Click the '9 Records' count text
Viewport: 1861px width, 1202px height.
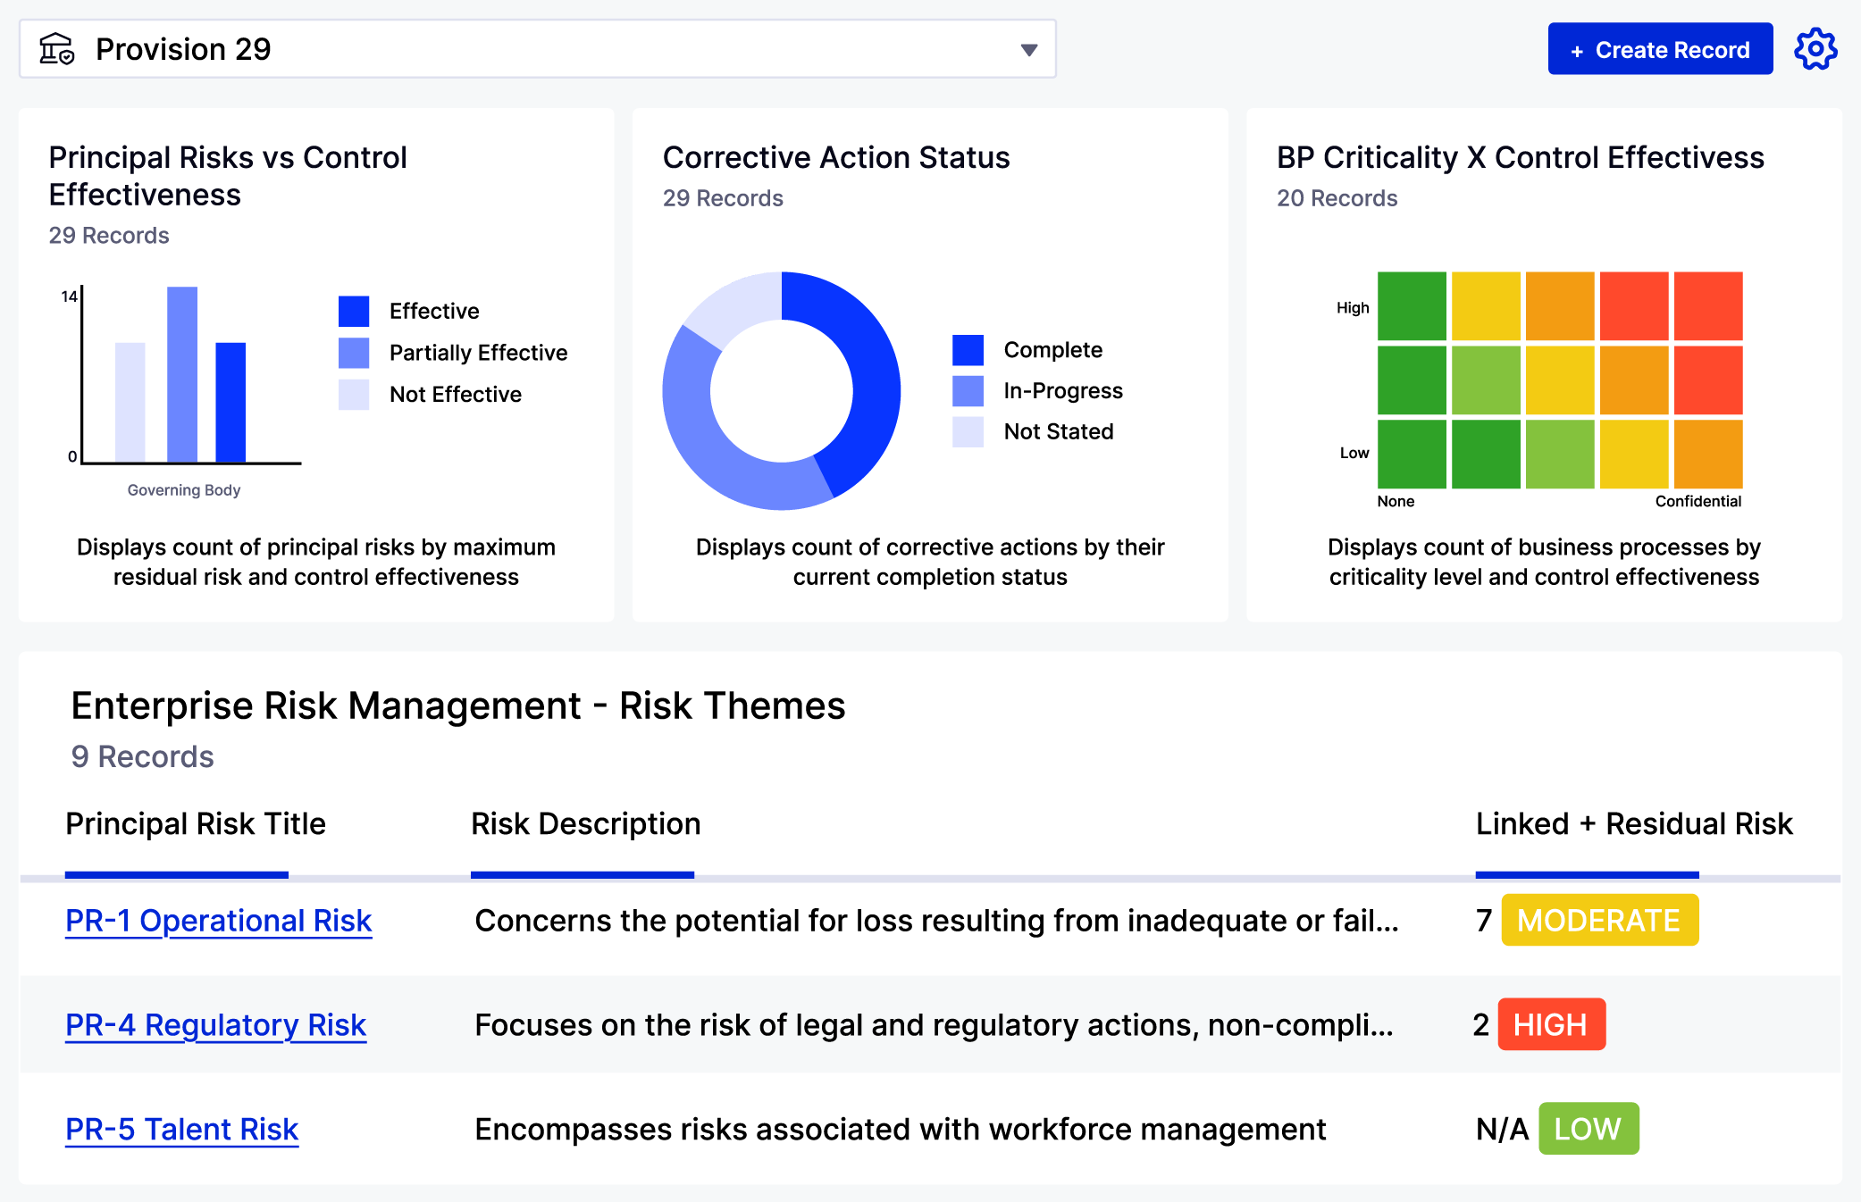pos(143,757)
